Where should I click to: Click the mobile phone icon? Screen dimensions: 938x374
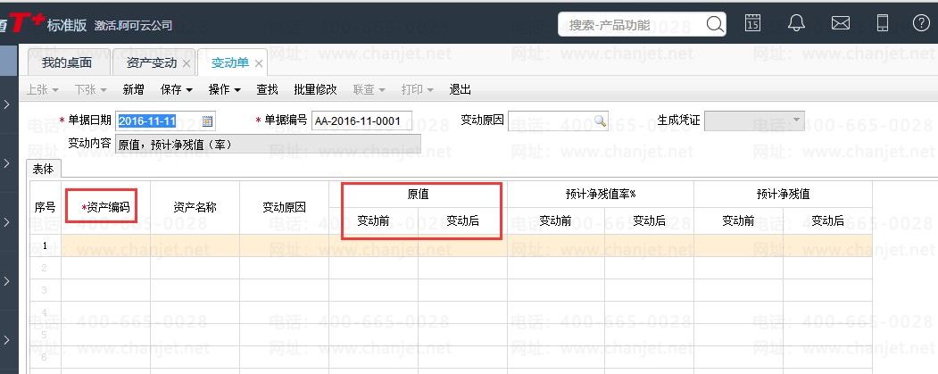tap(883, 22)
